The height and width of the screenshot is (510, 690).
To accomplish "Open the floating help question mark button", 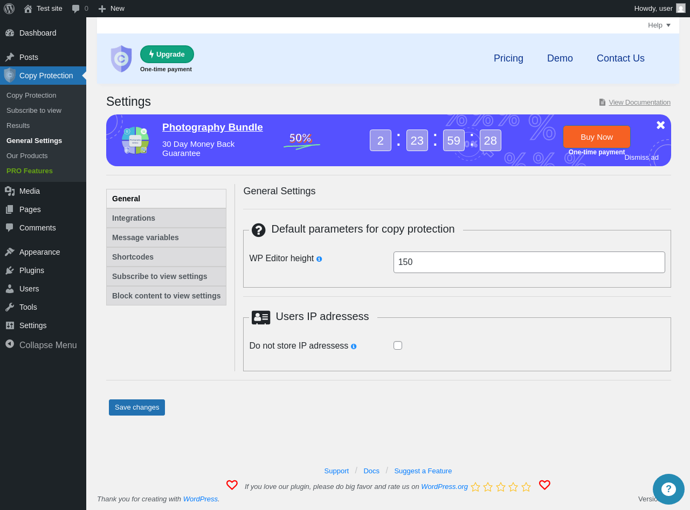I will click(x=668, y=489).
